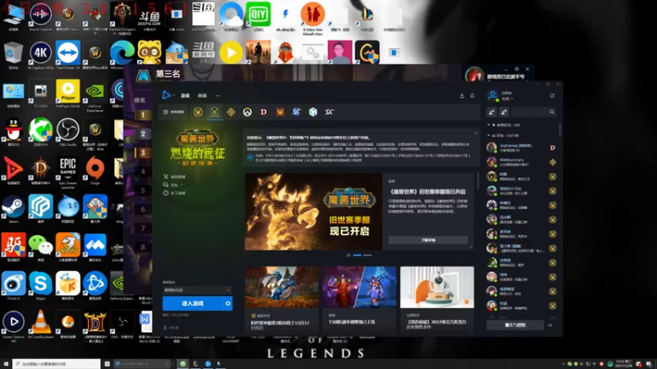
Task: Open the Battle.net logo dropdown menu
Action: [x=168, y=95]
